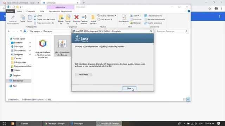Close the Java installer with the X

pyautogui.click(x=151, y=31)
